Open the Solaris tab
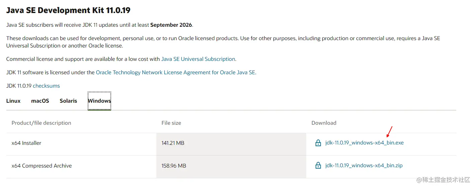The width and height of the screenshot is (476, 189). pyautogui.click(x=68, y=101)
